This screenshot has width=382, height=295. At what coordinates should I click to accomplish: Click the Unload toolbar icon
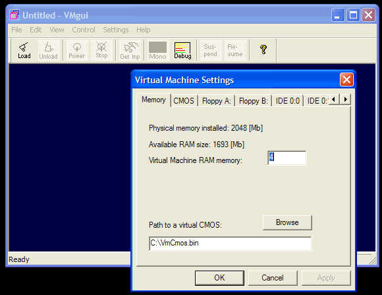click(48, 50)
